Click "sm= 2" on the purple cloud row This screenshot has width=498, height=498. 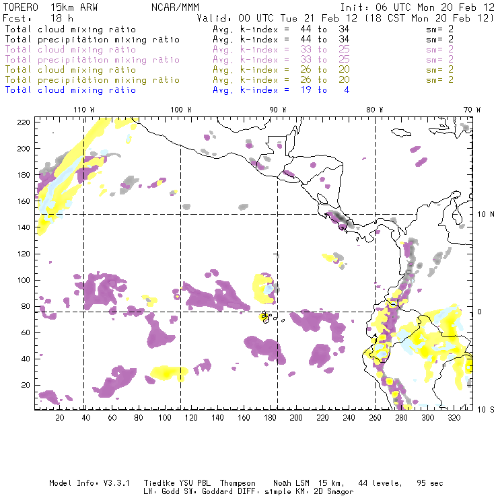(439, 50)
